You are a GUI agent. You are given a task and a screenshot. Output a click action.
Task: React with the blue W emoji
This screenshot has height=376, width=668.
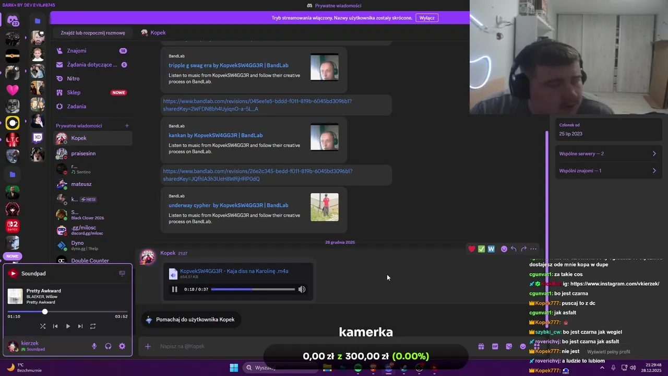491,249
